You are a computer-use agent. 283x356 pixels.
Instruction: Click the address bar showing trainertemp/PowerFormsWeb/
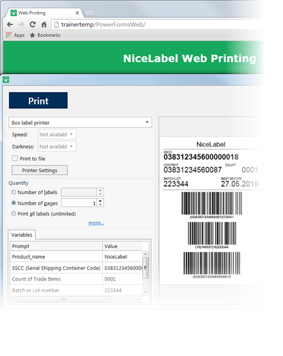(x=157, y=25)
